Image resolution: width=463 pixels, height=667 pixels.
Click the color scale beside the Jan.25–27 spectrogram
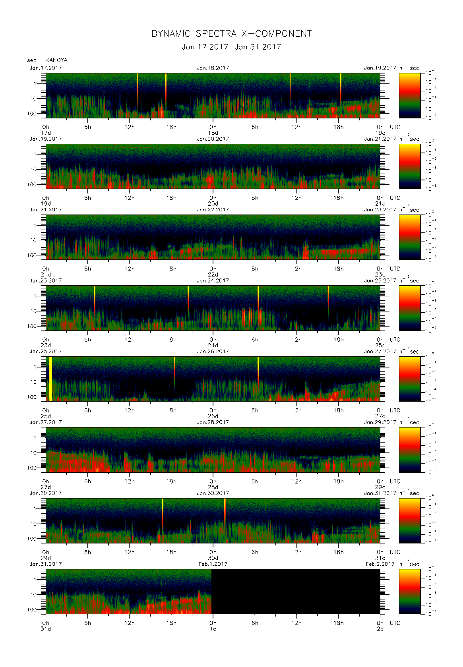click(x=410, y=379)
